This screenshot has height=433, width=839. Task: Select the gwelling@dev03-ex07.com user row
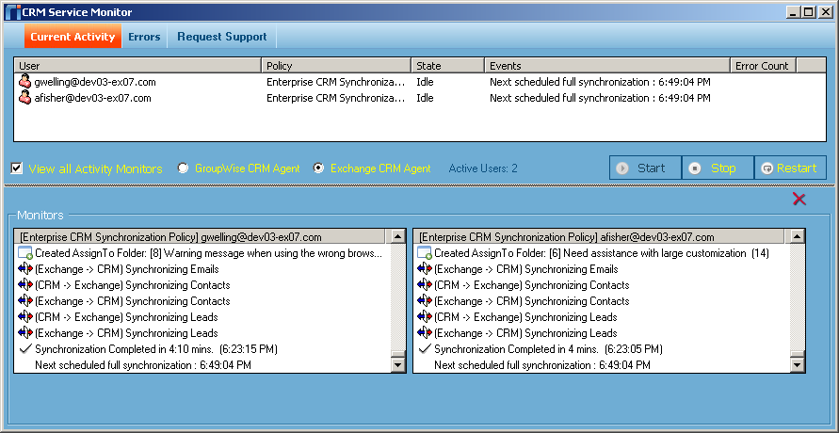(x=420, y=82)
